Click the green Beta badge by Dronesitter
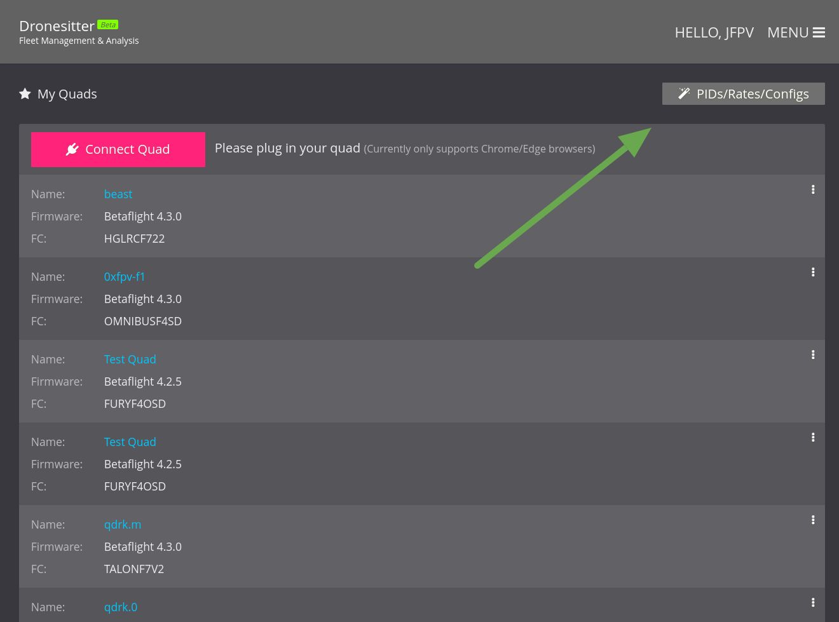The height and width of the screenshot is (622, 839). tap(107, 24)
